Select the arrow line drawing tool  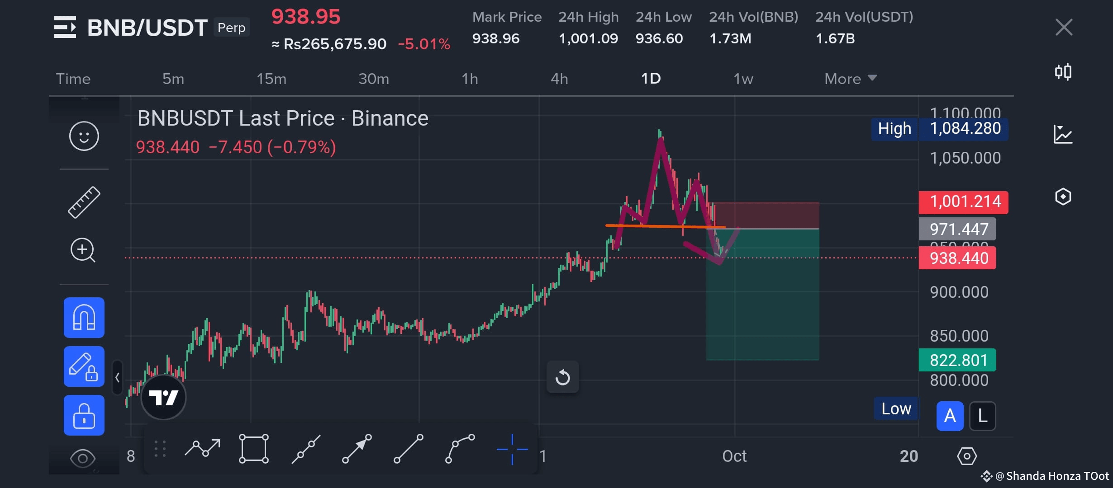tap(357, 449)
